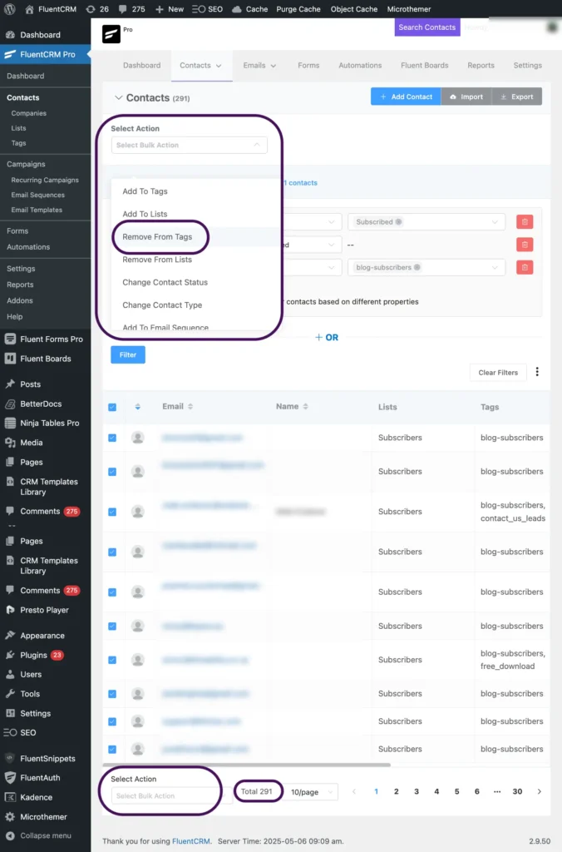Uncheck the first contact row checkbox
This screenshot has width=562, height=852.
pos(112,438)
